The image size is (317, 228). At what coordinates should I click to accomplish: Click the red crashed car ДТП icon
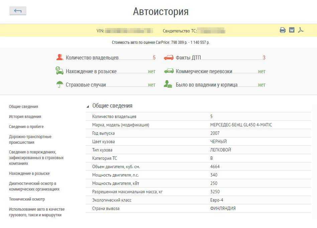(169, 58)
